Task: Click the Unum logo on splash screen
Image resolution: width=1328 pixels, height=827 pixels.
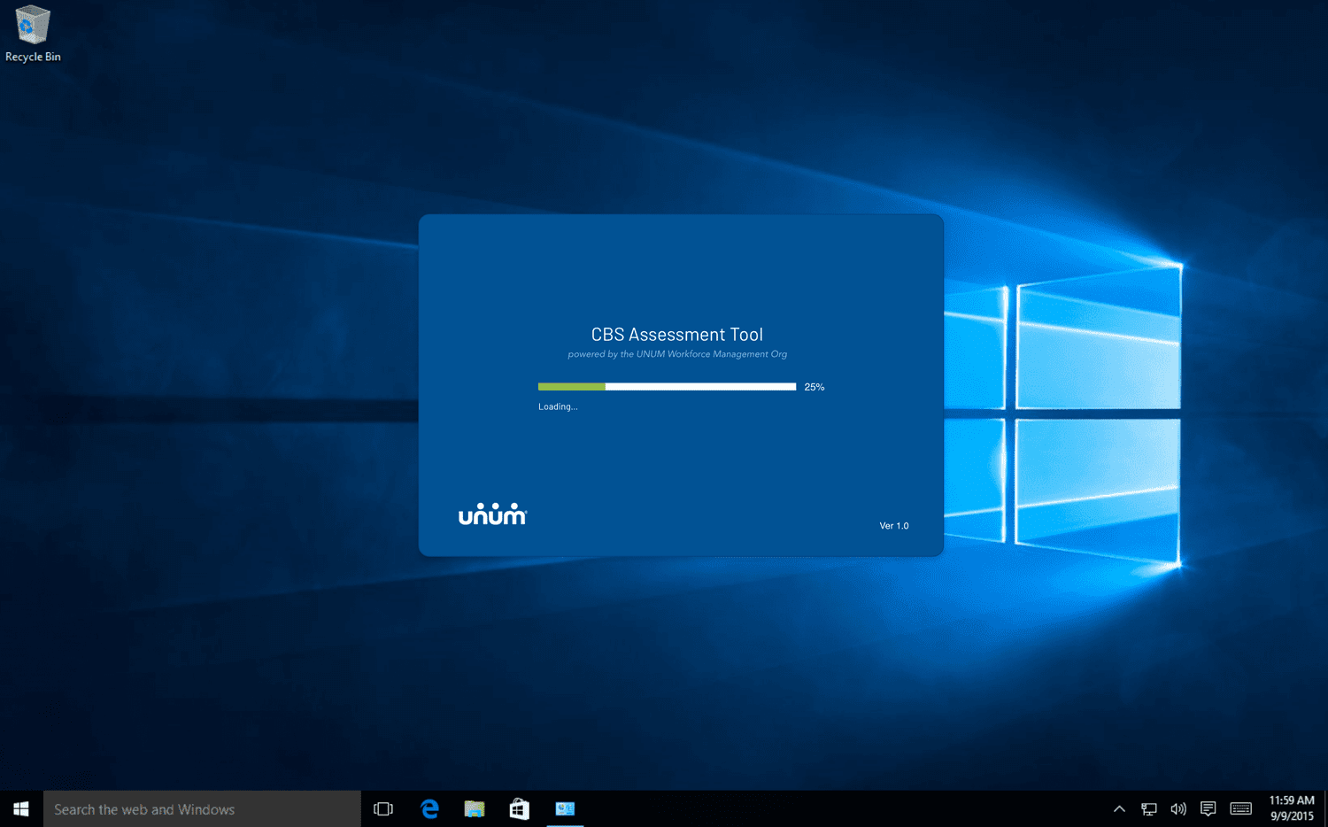Action: [492, 514]
